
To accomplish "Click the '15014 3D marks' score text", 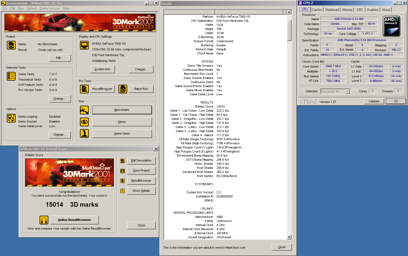I will tap(72, 205).
